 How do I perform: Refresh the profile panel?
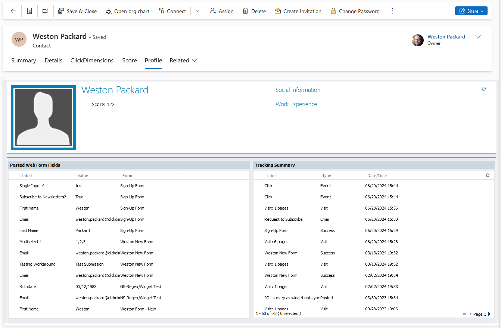(x=484, y=89)
